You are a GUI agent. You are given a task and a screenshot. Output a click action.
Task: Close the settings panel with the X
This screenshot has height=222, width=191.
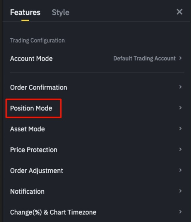[x=179, y=12]
